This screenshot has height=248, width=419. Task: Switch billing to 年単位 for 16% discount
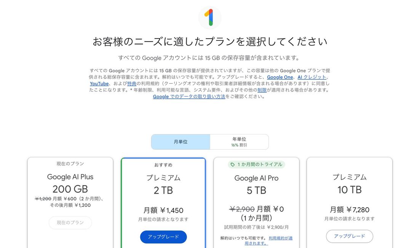pos(240,141)
